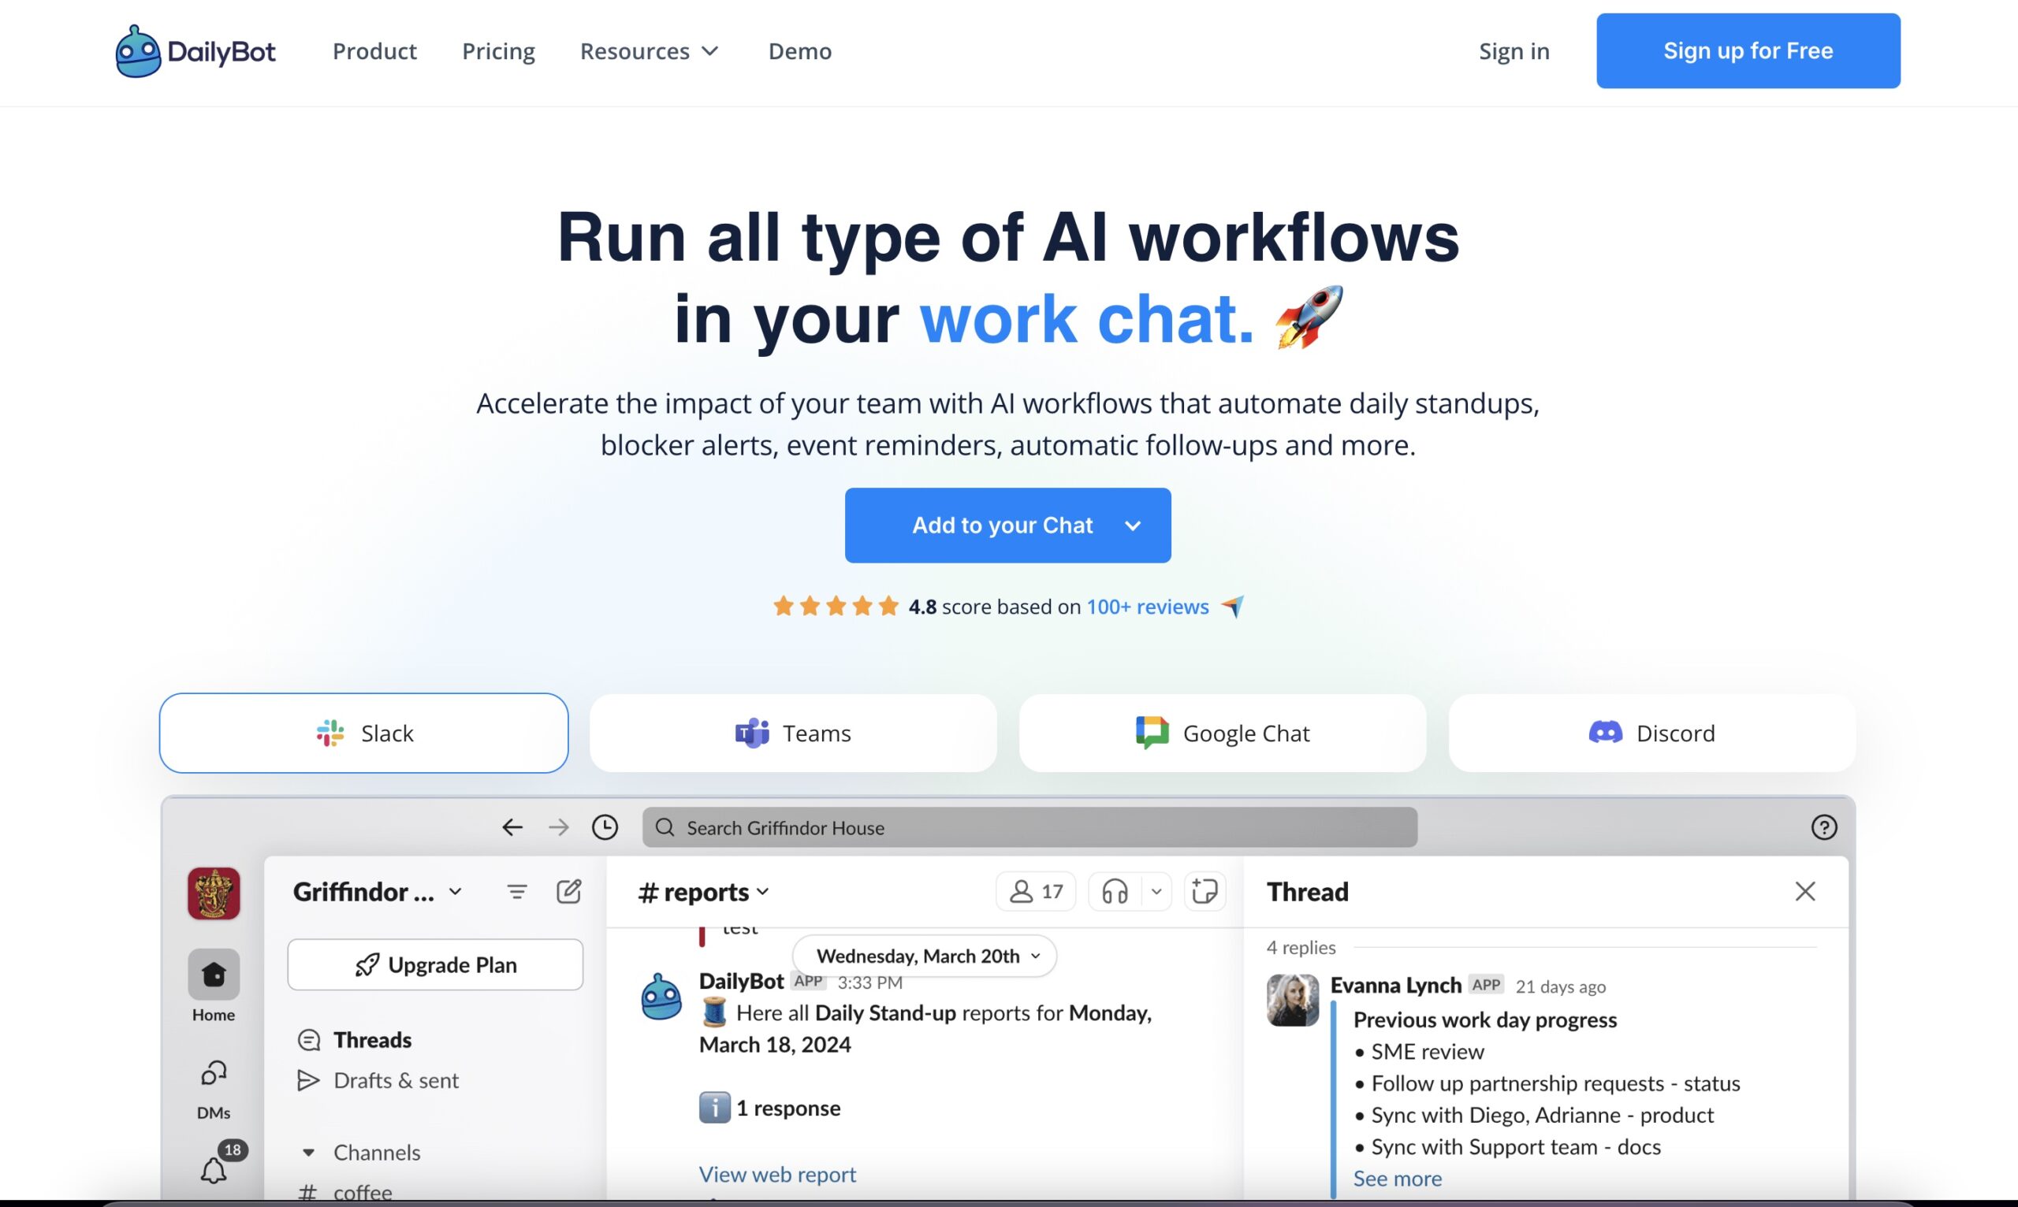Open the DMs sidebar icon

(213, 1074)
